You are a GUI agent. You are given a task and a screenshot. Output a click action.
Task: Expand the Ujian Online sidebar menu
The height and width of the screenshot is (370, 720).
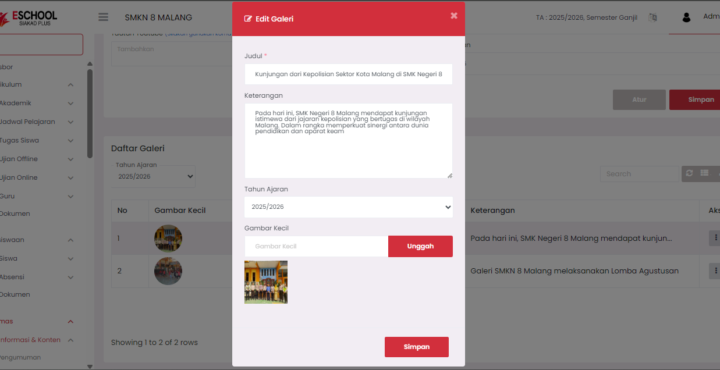point(35,177)
